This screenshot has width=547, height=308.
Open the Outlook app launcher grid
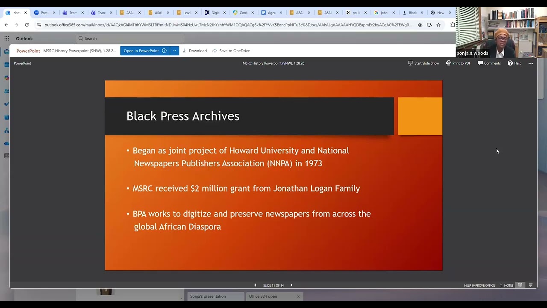[7, 38]
